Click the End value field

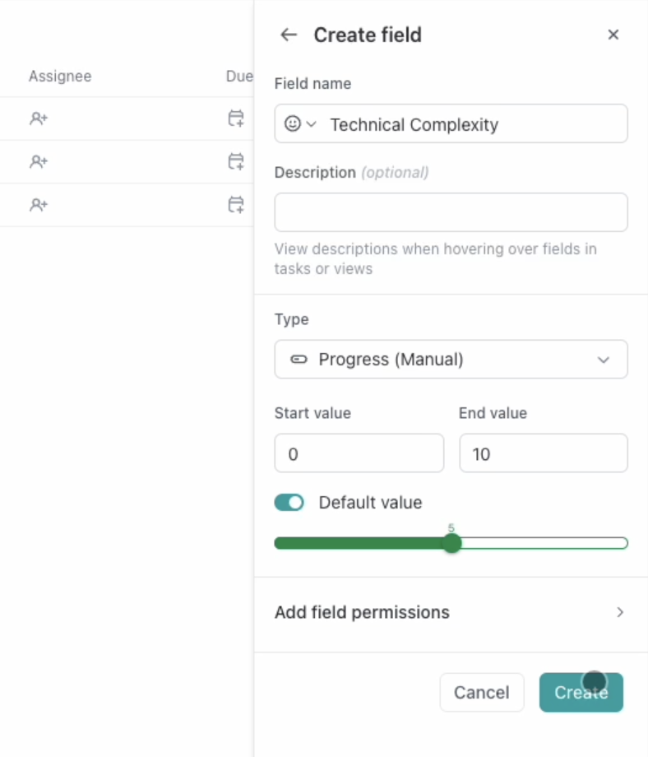click(x=544, y=453)
